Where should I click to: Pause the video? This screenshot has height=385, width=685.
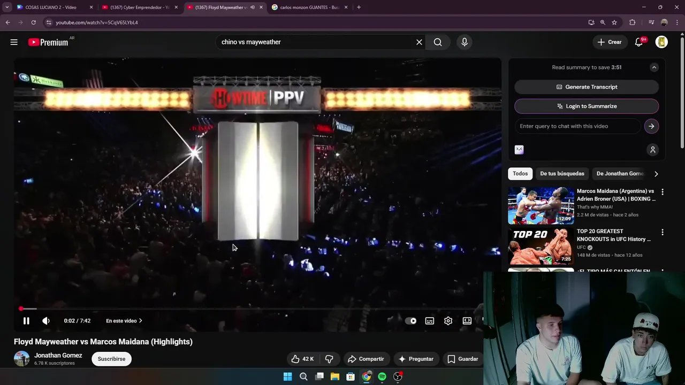[x=26, y=321]
